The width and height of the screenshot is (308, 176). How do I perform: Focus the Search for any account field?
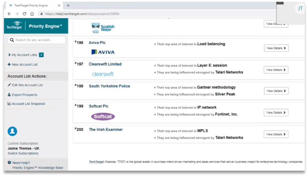(37, 40)
